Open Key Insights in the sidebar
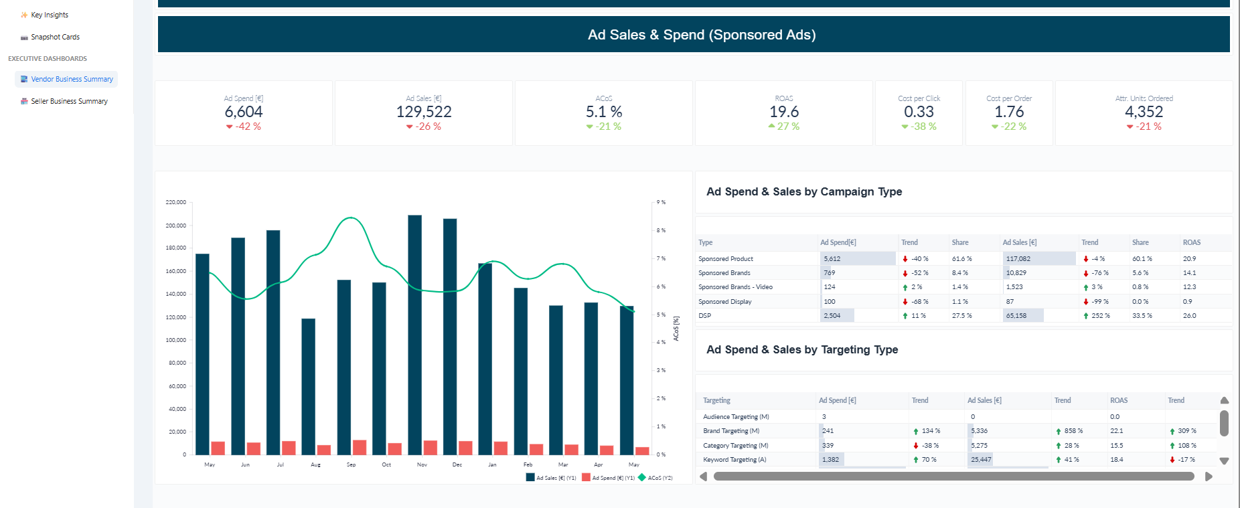 pyautogui.click(x=50, y=15)
